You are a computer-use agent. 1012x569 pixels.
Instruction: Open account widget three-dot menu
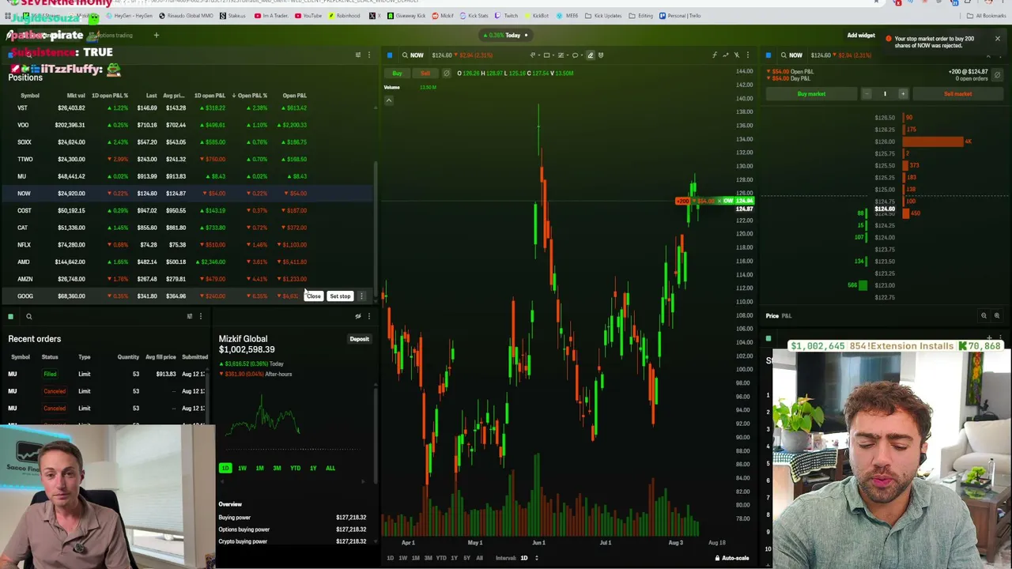(x=368, y=317)
